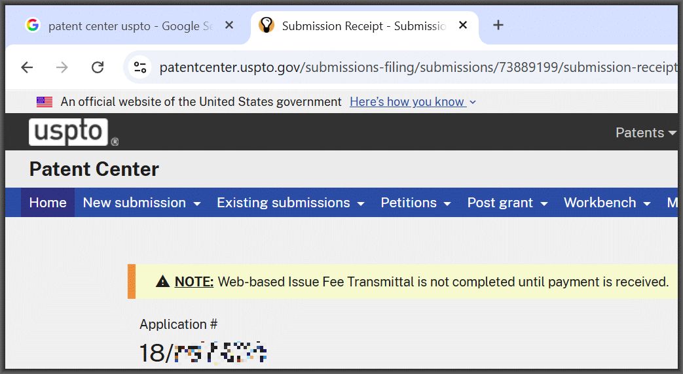Image resolution: width=683 pixels, height=374 pixels.
Task: Expand "Here's how you know" link
Action: pyautogui.click(x=413, y=102)
